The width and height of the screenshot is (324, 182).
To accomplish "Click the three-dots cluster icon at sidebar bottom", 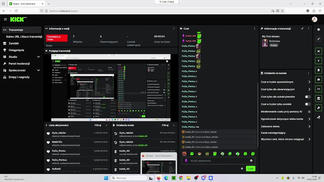I will point(318,117).
